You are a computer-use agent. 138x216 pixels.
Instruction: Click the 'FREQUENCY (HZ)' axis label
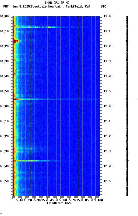[x=59, y=203]
